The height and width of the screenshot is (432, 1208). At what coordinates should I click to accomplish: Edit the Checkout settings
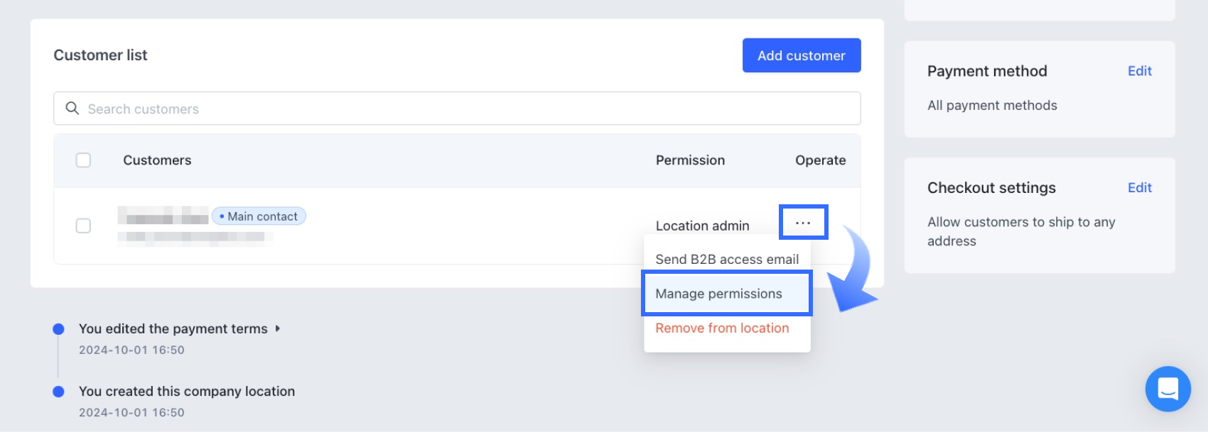pyautogui.click(x=1139, y=188)
